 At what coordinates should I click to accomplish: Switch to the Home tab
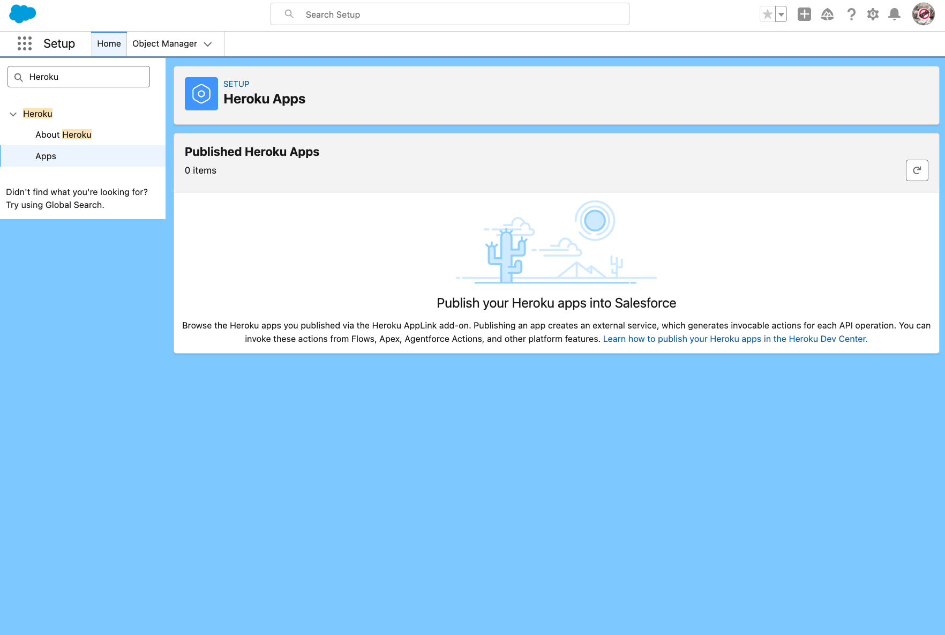click(x=108, y=43)
